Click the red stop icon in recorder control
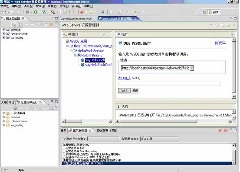Screen dimensions: 240x172 pos(226,130)
